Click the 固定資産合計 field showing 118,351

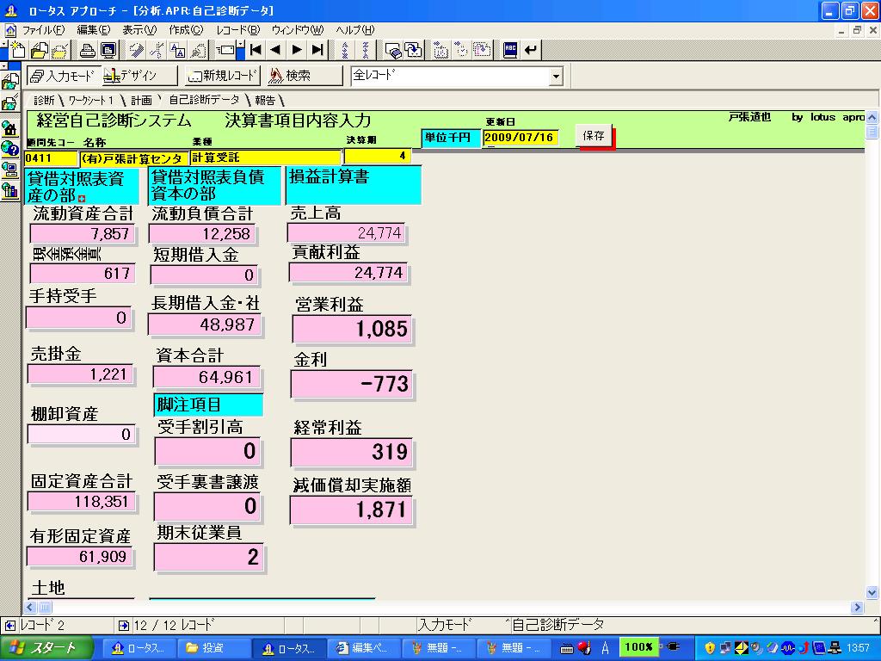82,502
